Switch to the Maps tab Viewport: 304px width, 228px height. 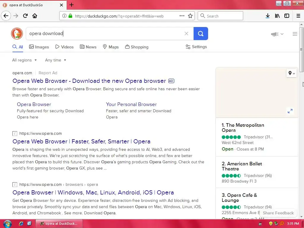pos(111,47)
